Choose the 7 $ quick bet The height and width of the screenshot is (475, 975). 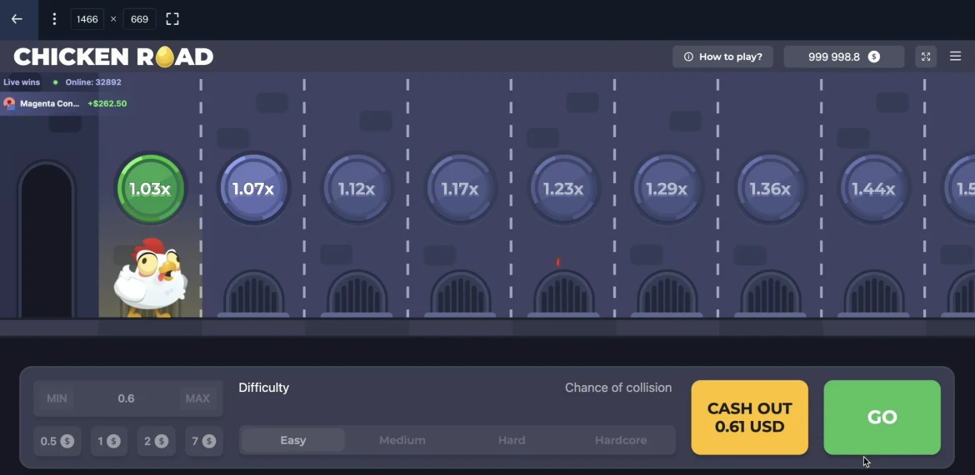point(204,442)
